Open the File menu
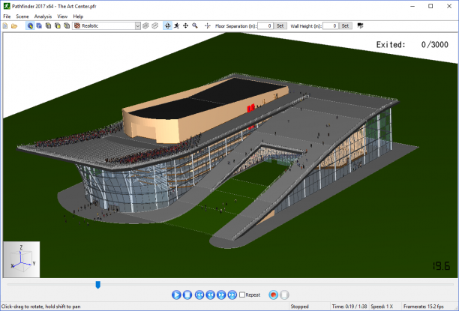 7,16
